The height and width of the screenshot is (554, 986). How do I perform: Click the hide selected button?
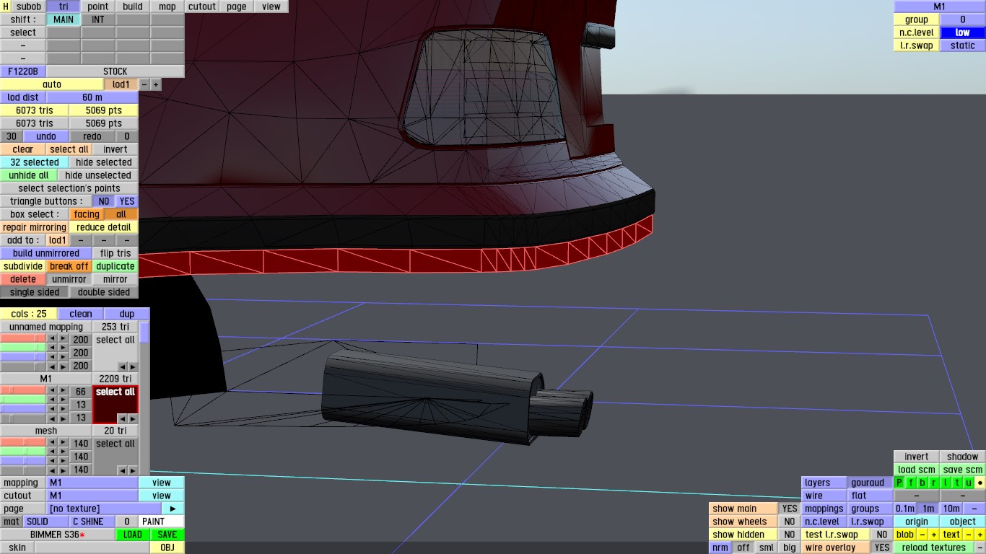coord(104,162)
